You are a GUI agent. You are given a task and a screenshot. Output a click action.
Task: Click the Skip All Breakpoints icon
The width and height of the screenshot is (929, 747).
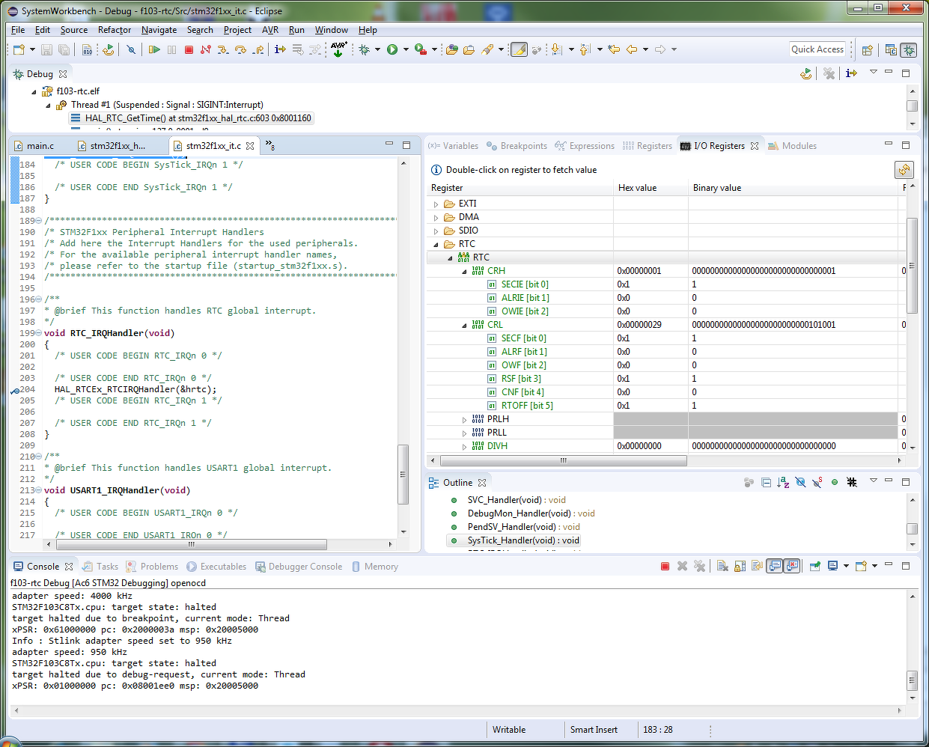[x=131, y=49]
